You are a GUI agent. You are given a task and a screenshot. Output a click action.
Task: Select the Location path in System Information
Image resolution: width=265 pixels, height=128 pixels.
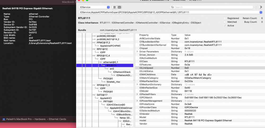click(50, 43)
